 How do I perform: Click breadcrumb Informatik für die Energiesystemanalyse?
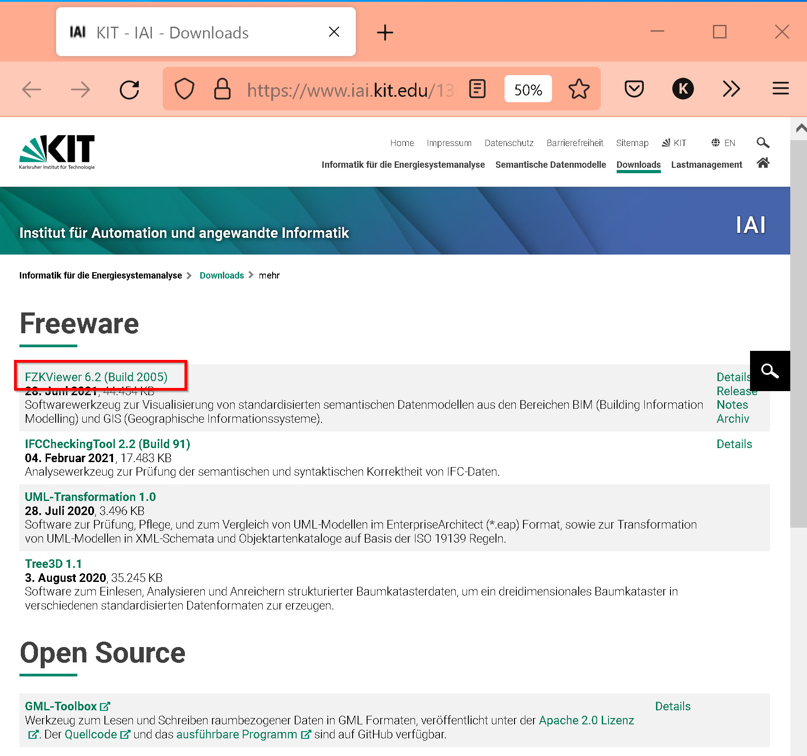(100, 275)
